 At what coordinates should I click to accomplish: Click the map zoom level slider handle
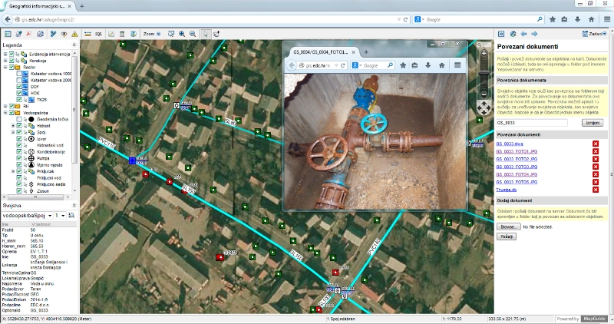click(484, 73)
